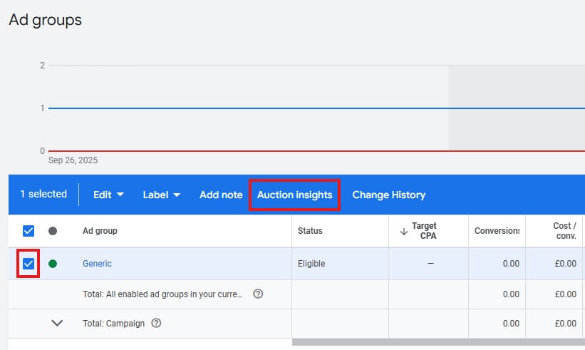Open the Label dropdown menu

[x=161, y=195]
